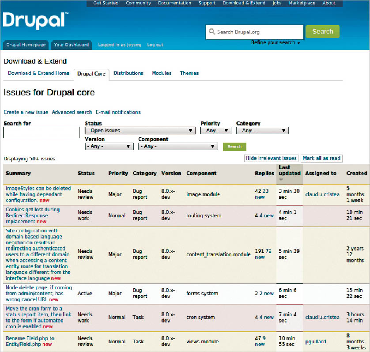Open Rename Field.php to EntityField.php issue
Screen dimensions: 370x352
(30, 341)
